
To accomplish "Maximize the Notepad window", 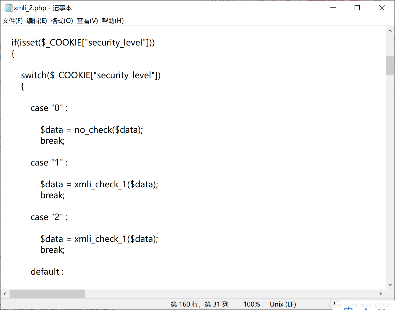I will [357, 8].
